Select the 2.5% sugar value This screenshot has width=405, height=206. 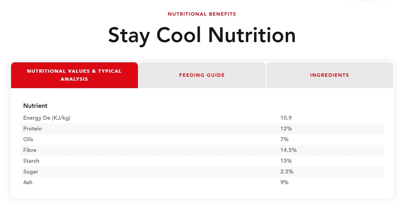[287, 172]
